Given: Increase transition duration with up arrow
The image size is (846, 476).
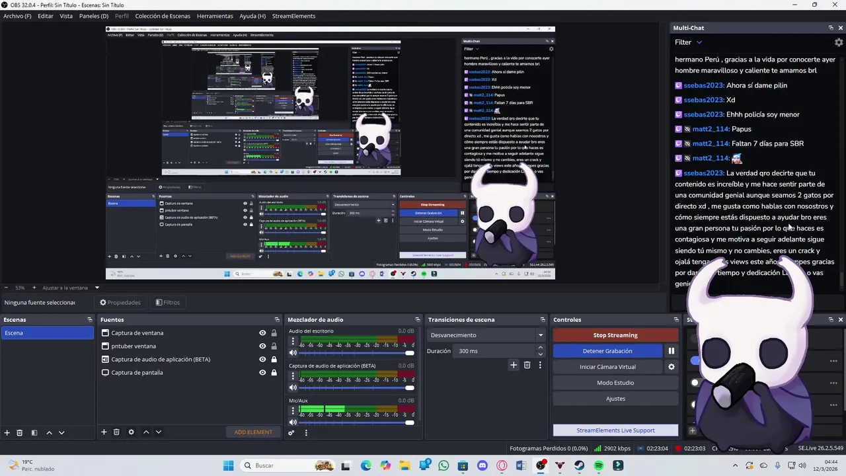Looking at the screenshot, I should [540, 348].
